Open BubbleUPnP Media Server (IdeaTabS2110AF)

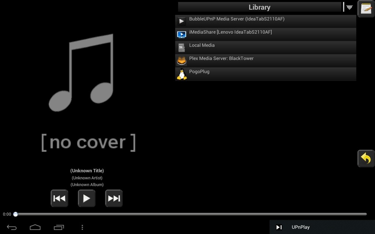click(x=266, y=21)
